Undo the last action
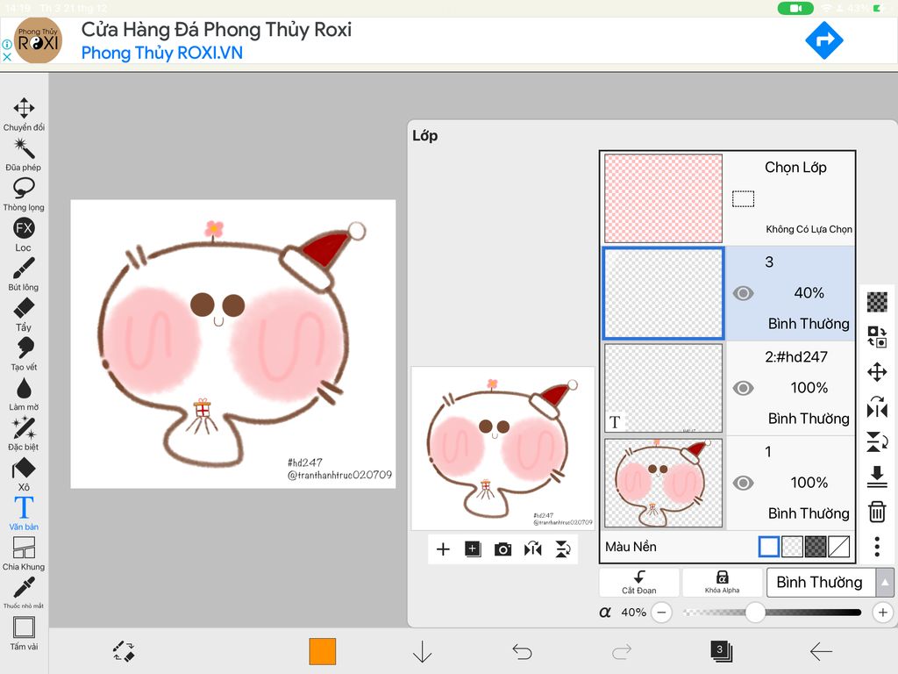Image resolution: width=898 pixels, height=674 pixels. (522, 652)
